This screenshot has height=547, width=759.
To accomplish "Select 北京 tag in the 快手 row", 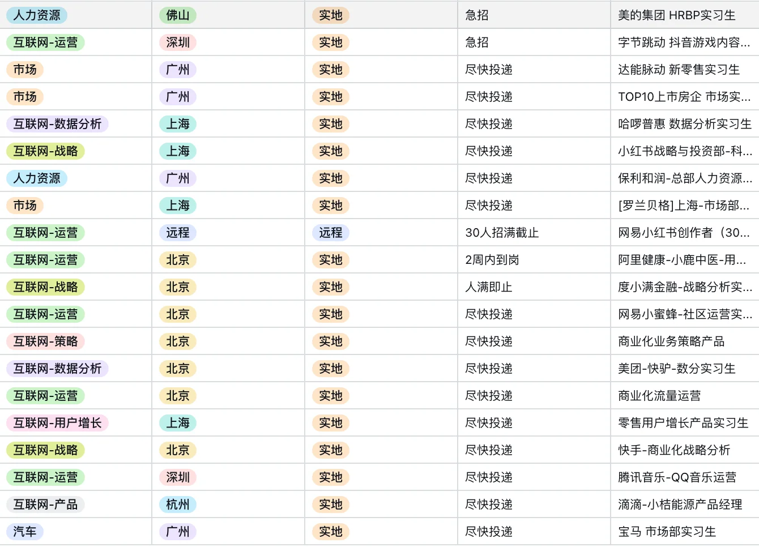I will pyautogui.click(x=178, y=450).
